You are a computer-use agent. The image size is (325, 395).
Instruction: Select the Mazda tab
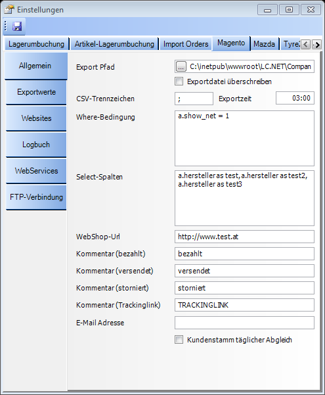(x=265, y=44)
